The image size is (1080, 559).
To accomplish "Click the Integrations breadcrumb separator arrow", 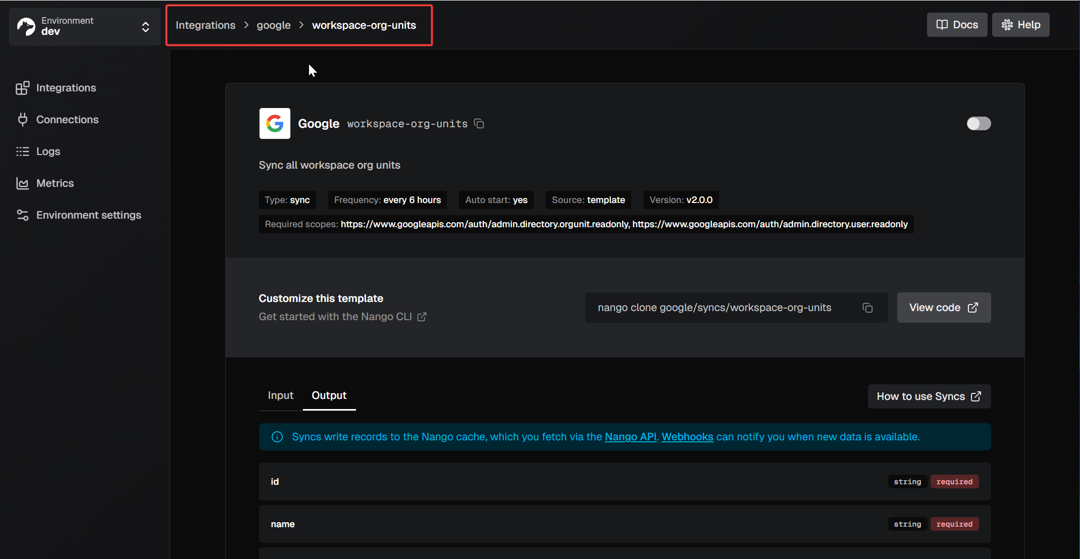I will coord(246,25).
